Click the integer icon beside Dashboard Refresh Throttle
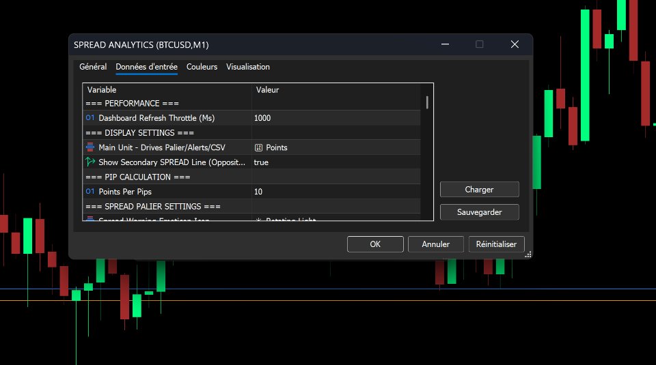 (90, 118)
